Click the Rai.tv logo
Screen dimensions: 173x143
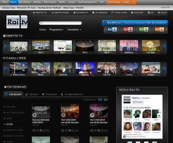click(x=17, y=22)
